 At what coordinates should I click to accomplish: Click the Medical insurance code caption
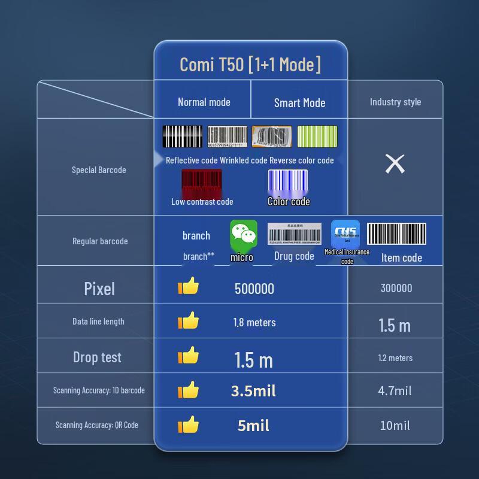tap(347, 257)
